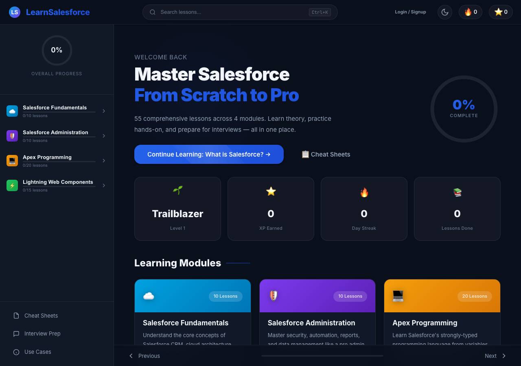Select Salesforce Administration shield icon in sidebar
This screenshot has width=521, height=366.
click(x=12, y=136)
